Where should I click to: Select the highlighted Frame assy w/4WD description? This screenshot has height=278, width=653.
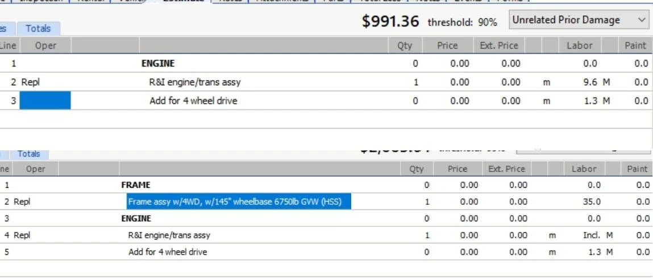tap(239, 202)
